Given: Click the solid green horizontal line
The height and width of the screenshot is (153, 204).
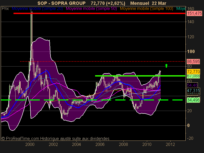Looking at the screenshot, I should coord(140,76).
